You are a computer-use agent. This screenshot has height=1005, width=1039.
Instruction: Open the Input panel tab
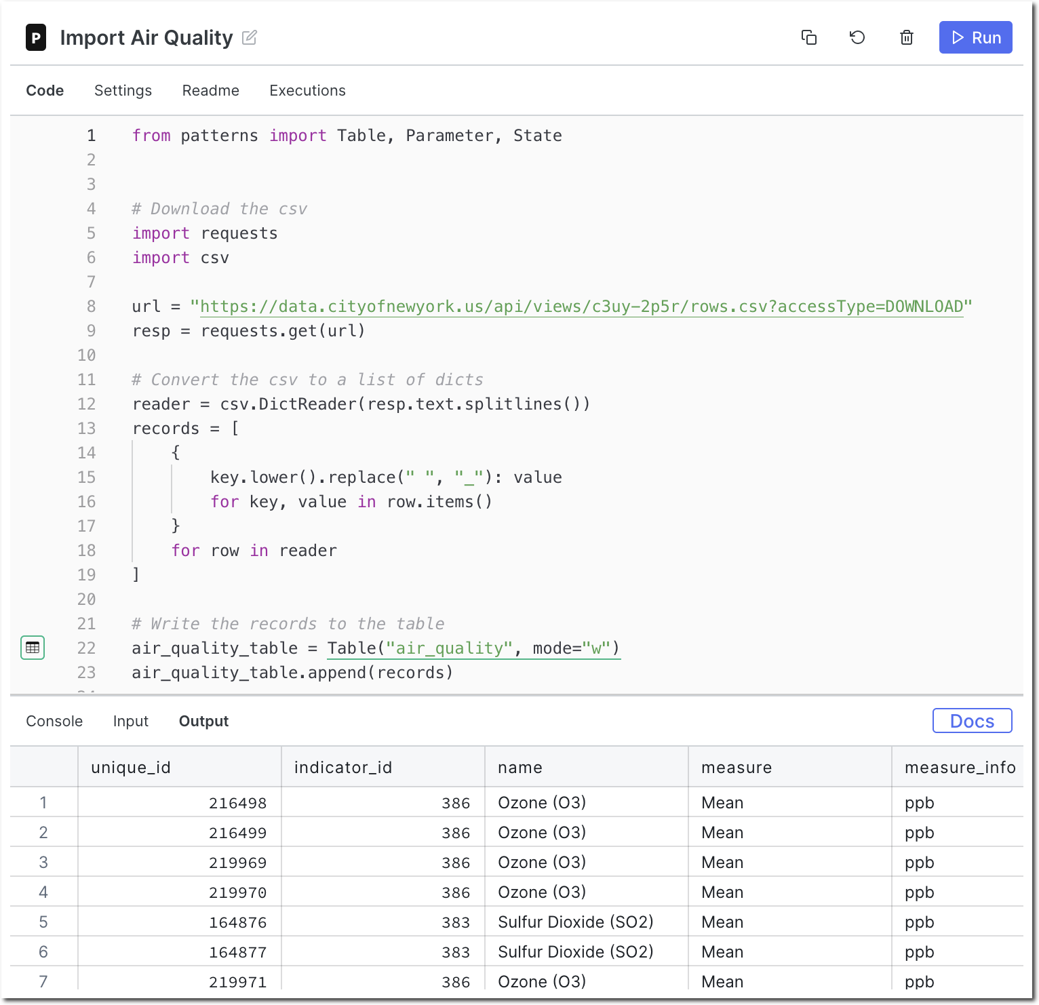tap(131, 721)
